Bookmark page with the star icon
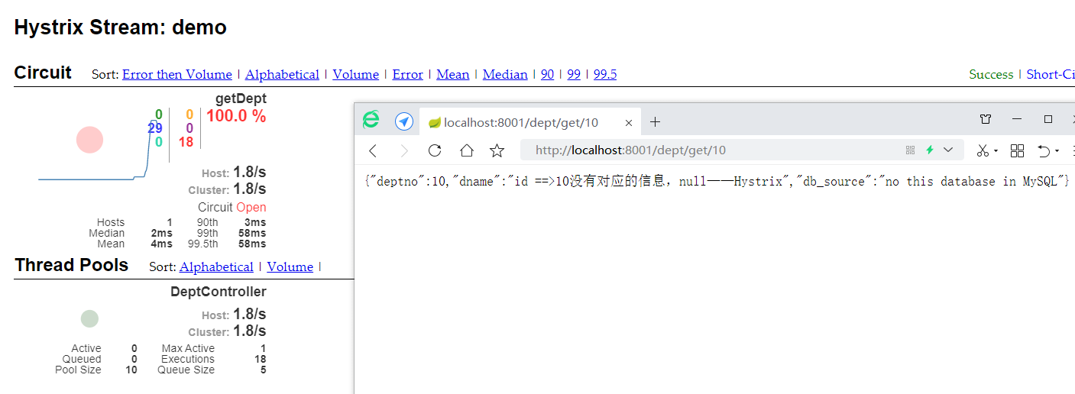Viewport: 1075px width, 394px height. coord(497,150)
